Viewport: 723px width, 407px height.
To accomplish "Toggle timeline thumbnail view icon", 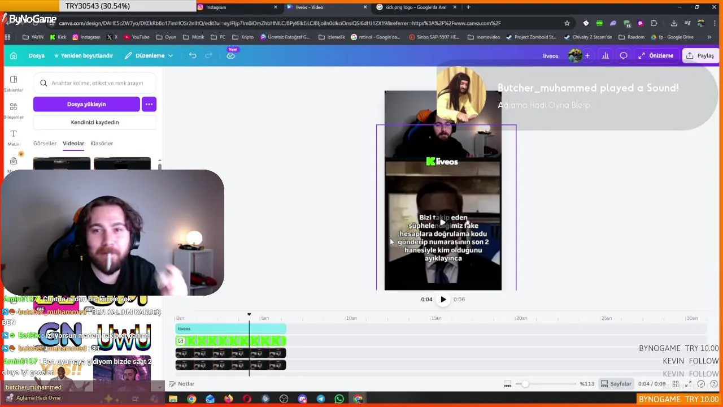I will (x=507, y=384).
